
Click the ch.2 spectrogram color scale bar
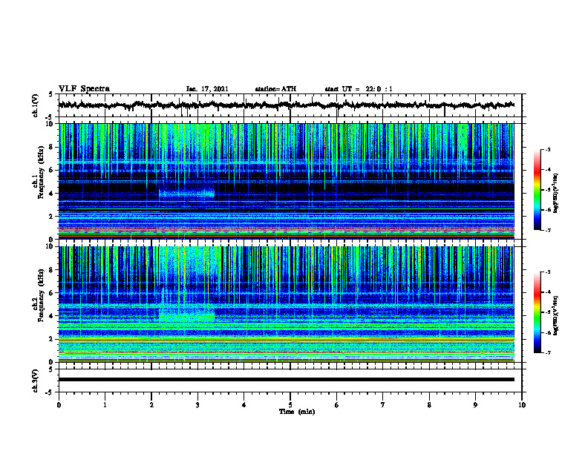[538, 312]
